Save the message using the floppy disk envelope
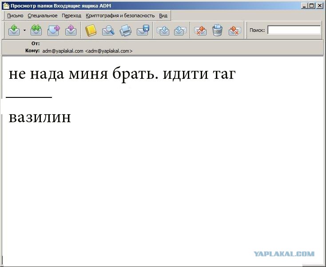Image resolution: width=326 pixels, height=267 pixels. pyautogui.click(x=143, y=30)
